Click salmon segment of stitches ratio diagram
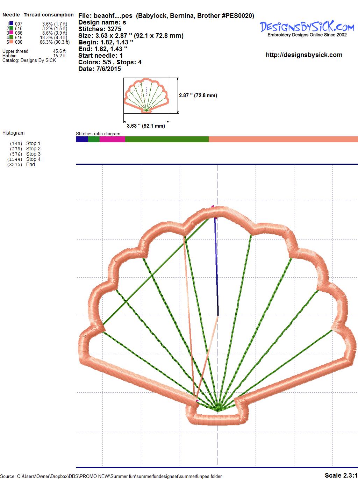The height and width of the screenshot is (479, 358). [x=283, y=139]
